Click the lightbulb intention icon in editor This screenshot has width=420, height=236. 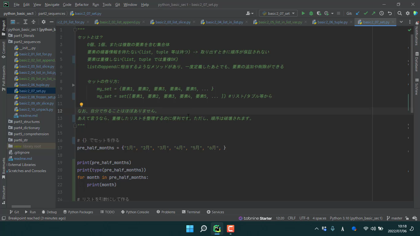click(81, 105)
